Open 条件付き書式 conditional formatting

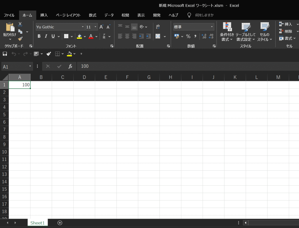[x=227, y=32]
